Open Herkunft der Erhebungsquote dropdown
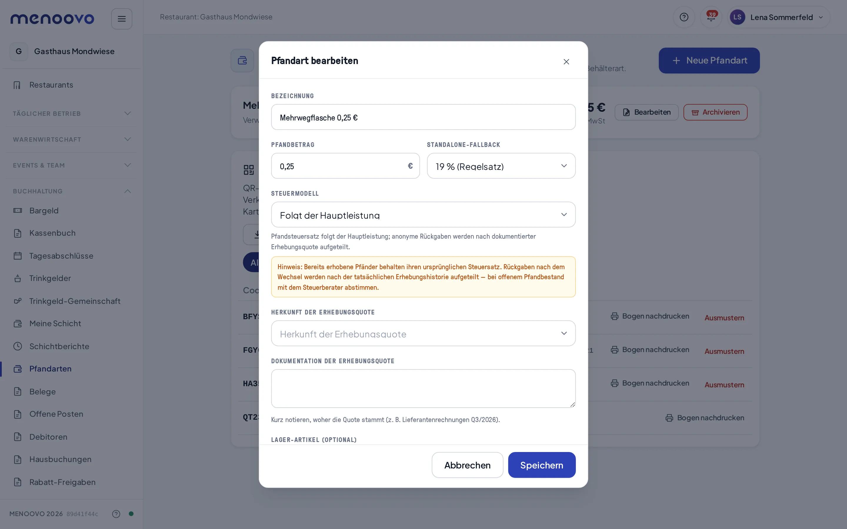The image size is (847, 529). (423, 334)
